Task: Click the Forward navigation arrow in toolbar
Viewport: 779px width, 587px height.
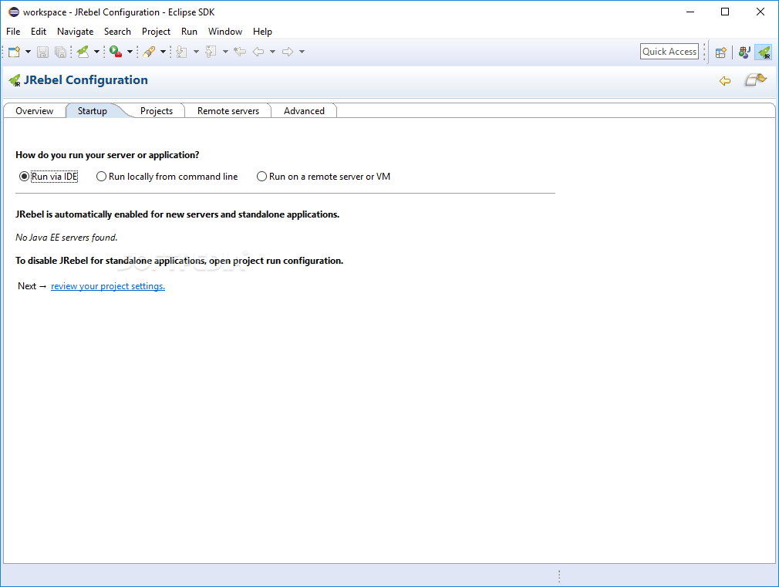Action: tap(288, 52)
